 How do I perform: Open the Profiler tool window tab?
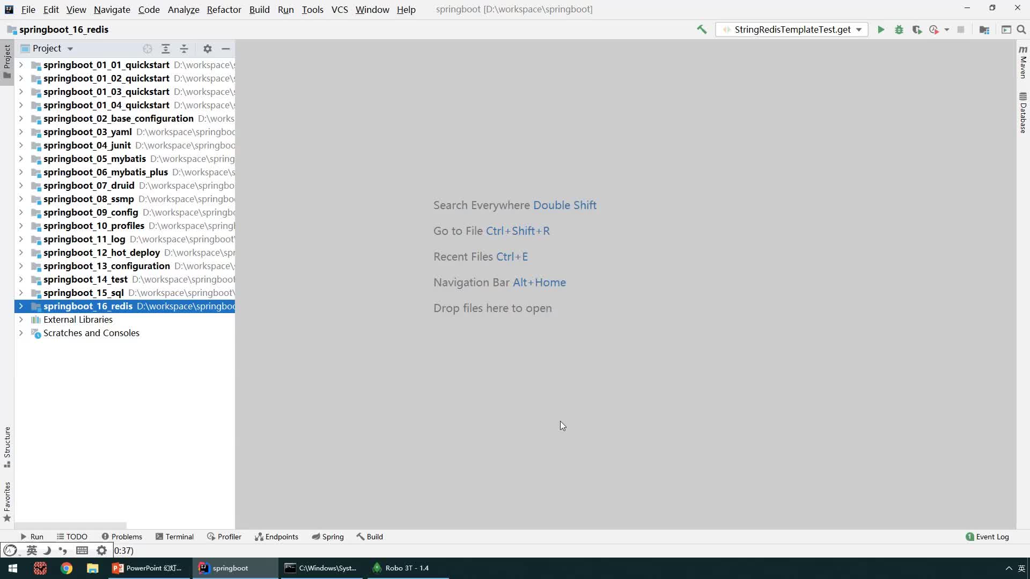pos(224,537)
